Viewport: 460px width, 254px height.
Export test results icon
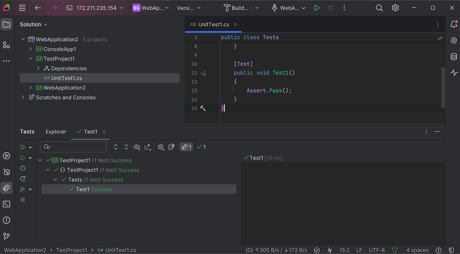coord(147,147)
